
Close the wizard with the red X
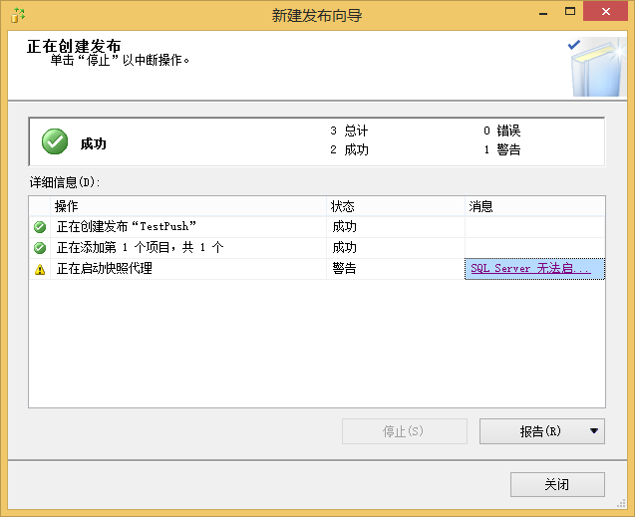click(605, 11)
